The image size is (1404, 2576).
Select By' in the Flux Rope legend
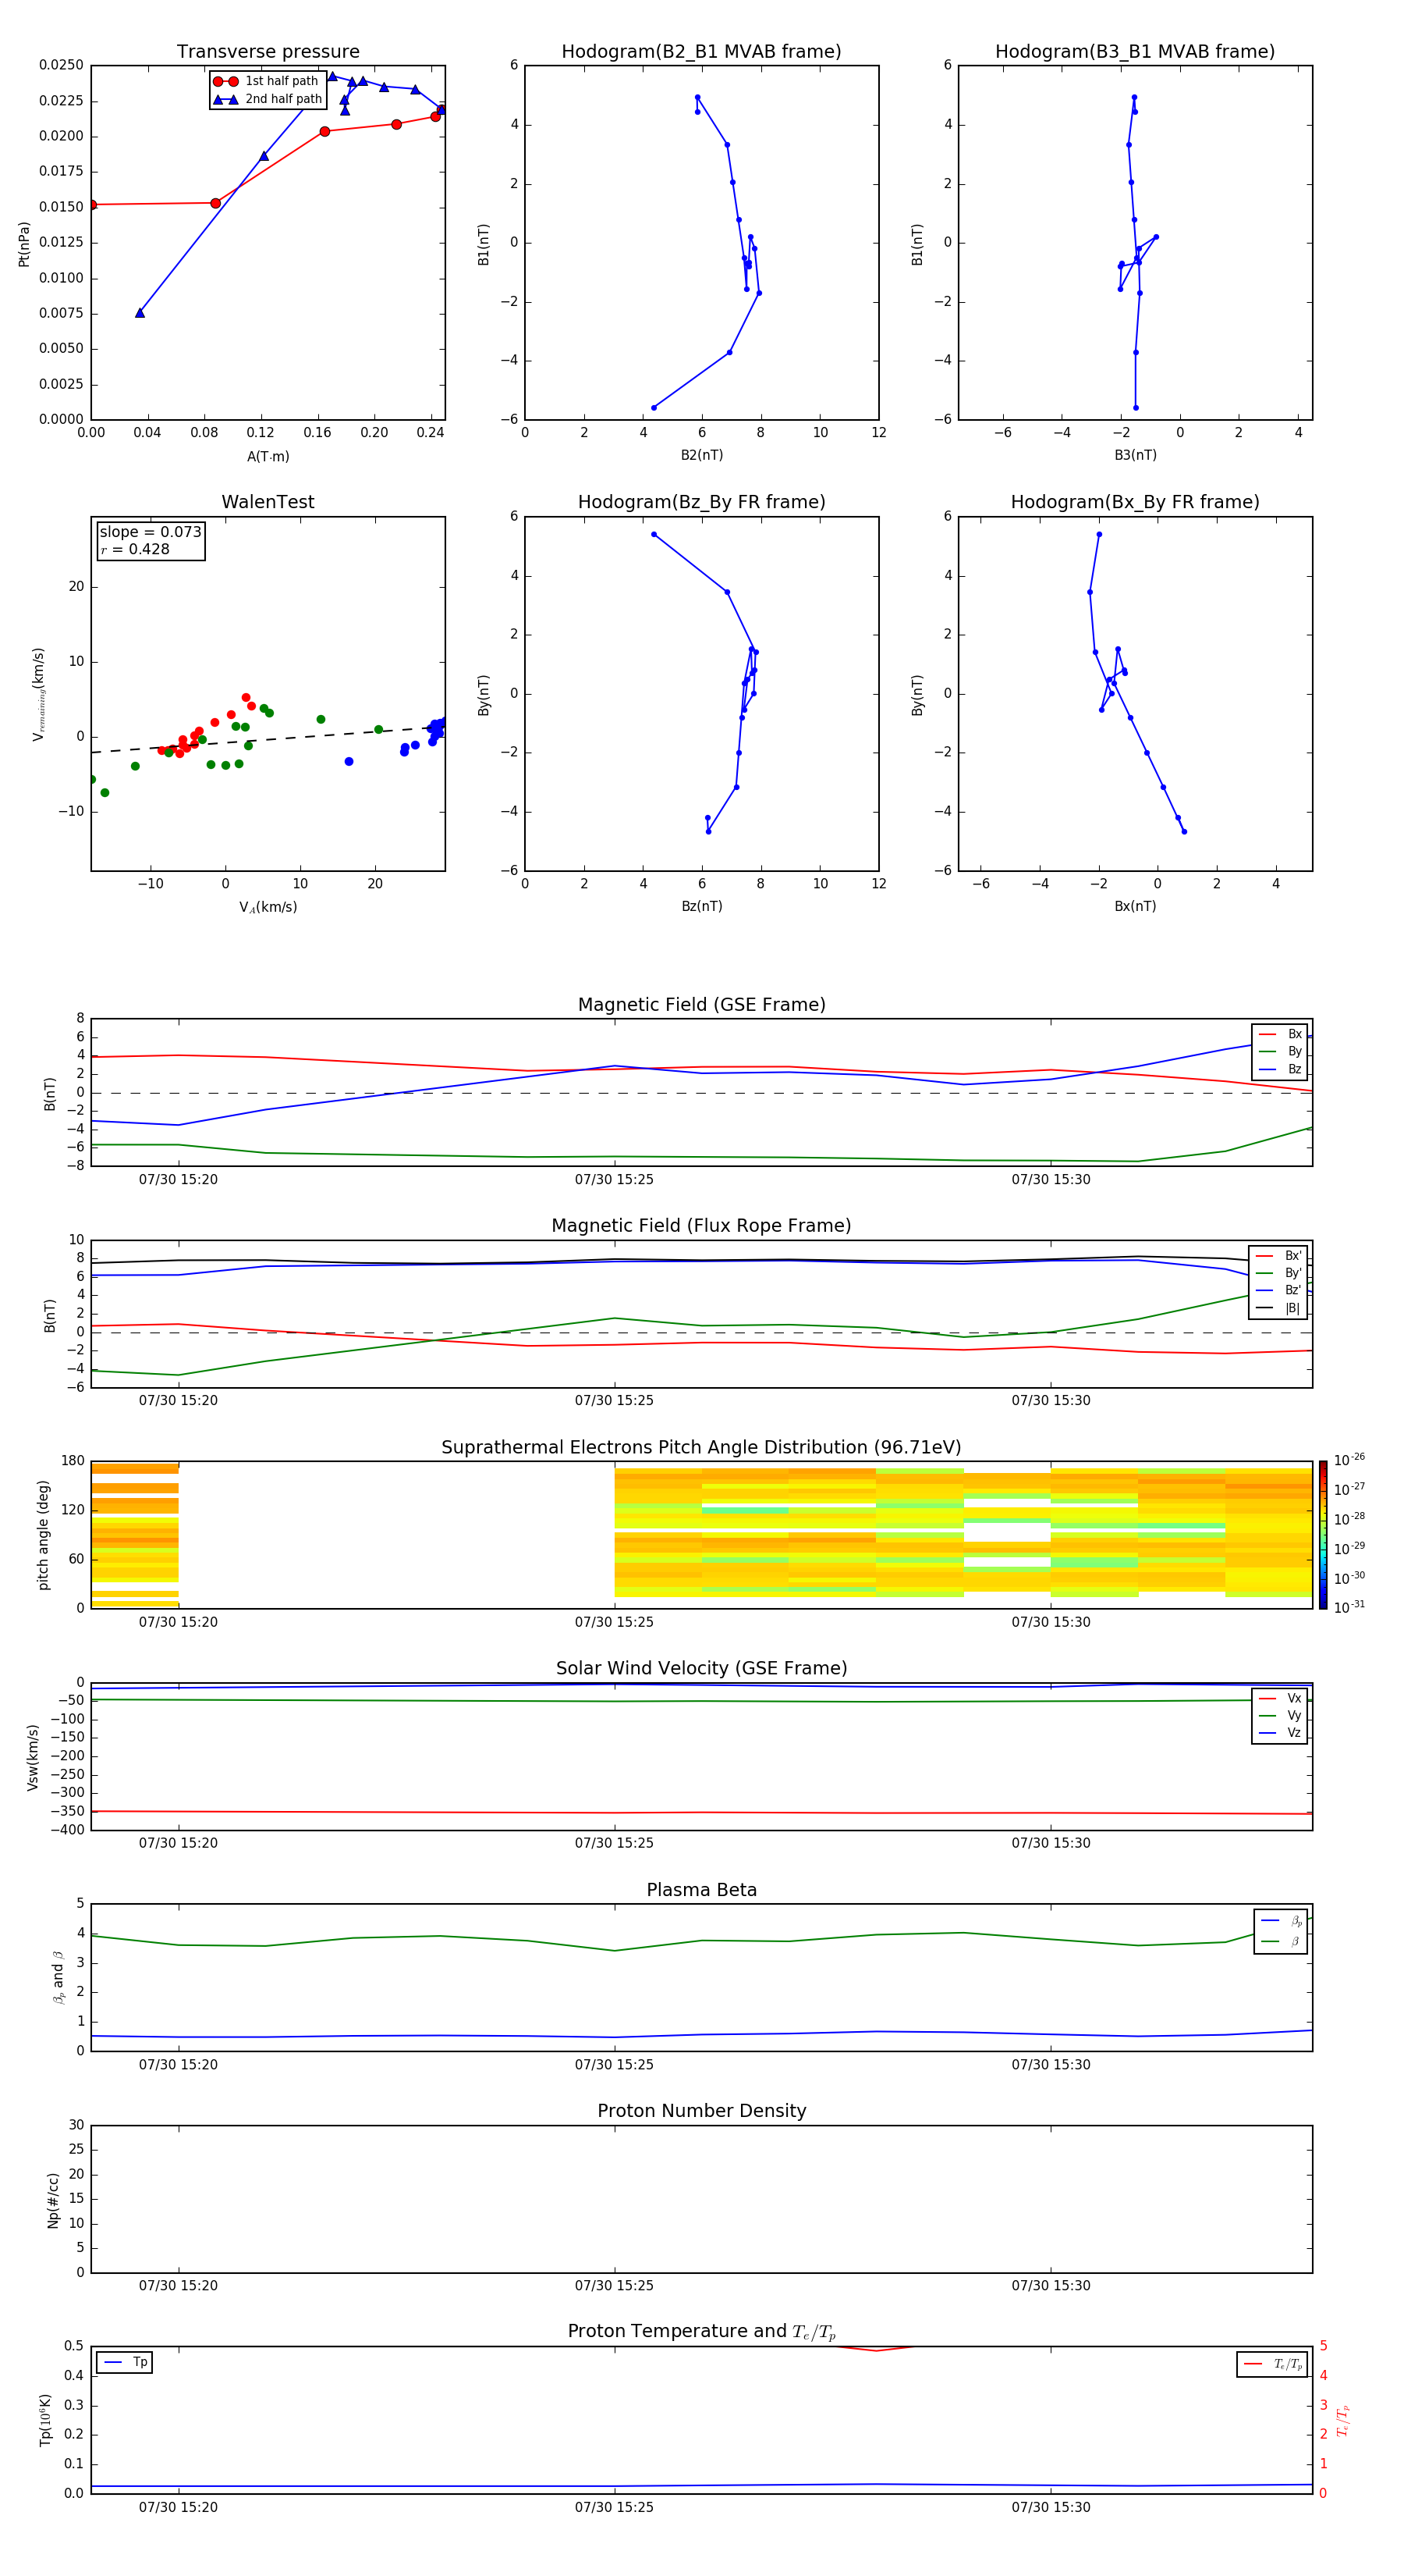(x=1278, y=1273)
